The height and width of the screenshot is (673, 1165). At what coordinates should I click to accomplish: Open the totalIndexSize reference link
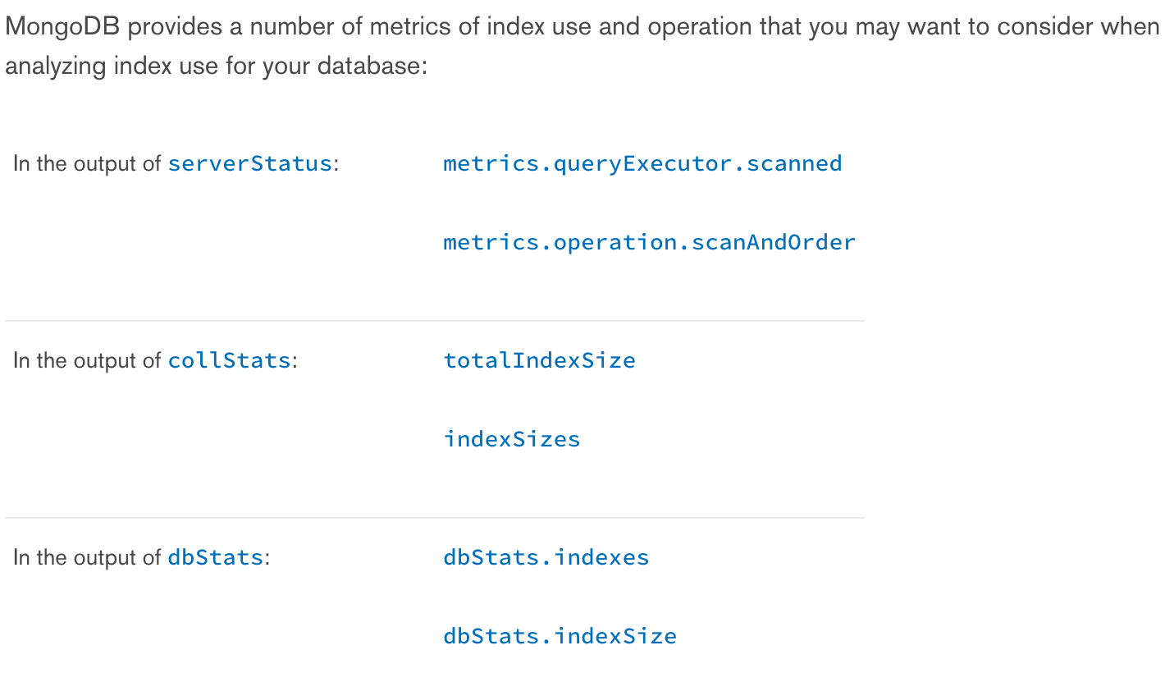539,360
